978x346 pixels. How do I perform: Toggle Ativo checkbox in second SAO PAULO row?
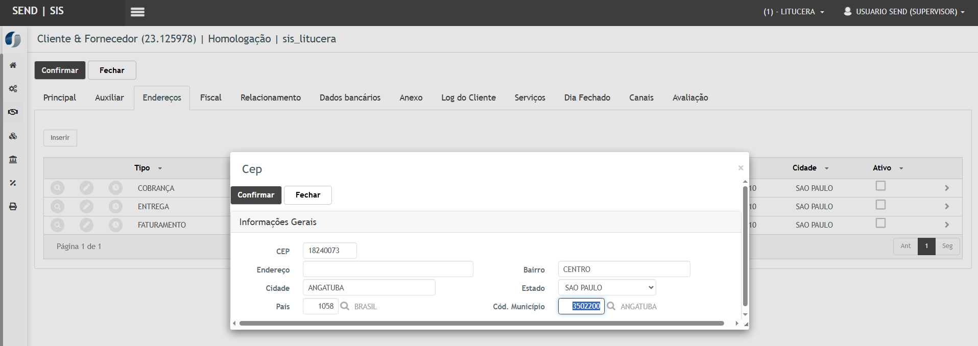(x=880, y=205)
